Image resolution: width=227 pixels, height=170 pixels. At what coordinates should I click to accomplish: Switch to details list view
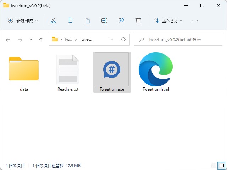click(x=214, y=165)
